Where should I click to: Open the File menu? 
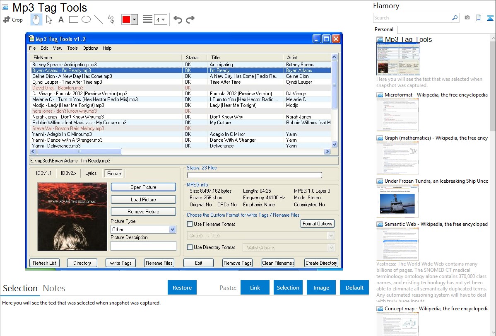pyautogui.click(x=32, y=48)
